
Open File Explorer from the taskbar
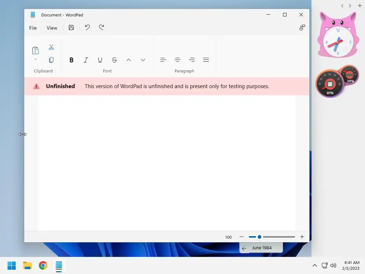[x=27, y=265]
